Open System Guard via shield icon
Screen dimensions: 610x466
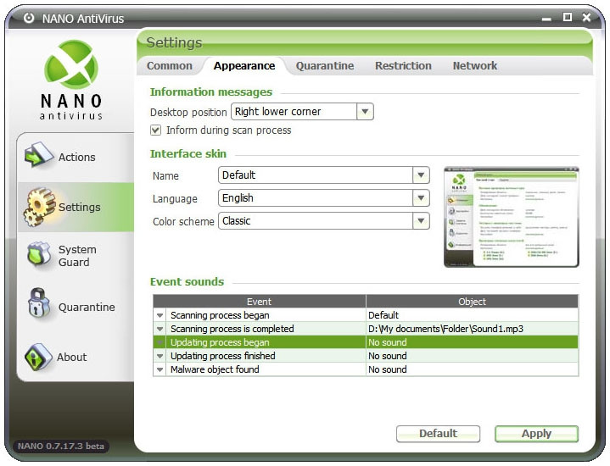pyautogui.click(x=39, y=254)
